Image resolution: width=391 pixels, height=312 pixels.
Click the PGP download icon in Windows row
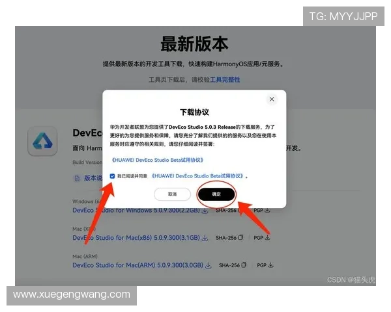[x=267, y=210]
